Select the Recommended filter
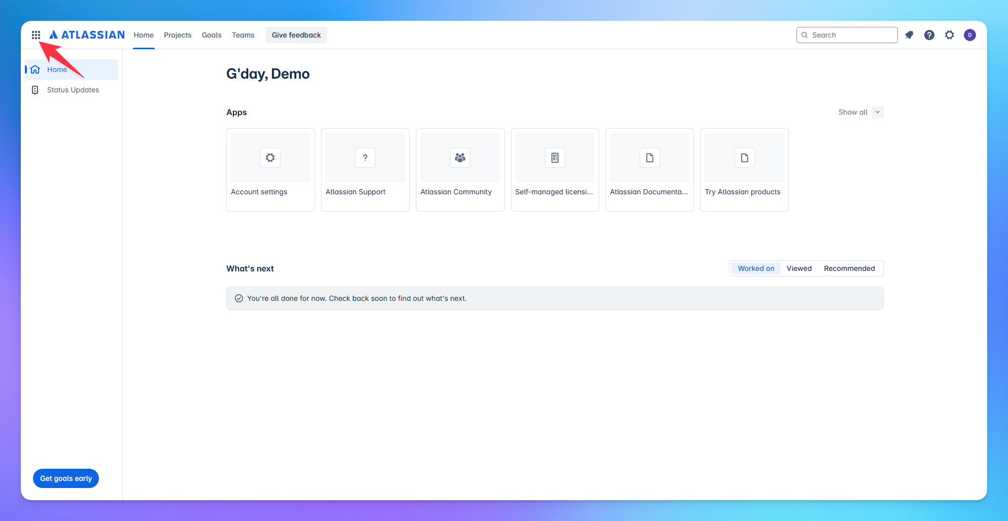1008x521 pixels. (849, 268)
